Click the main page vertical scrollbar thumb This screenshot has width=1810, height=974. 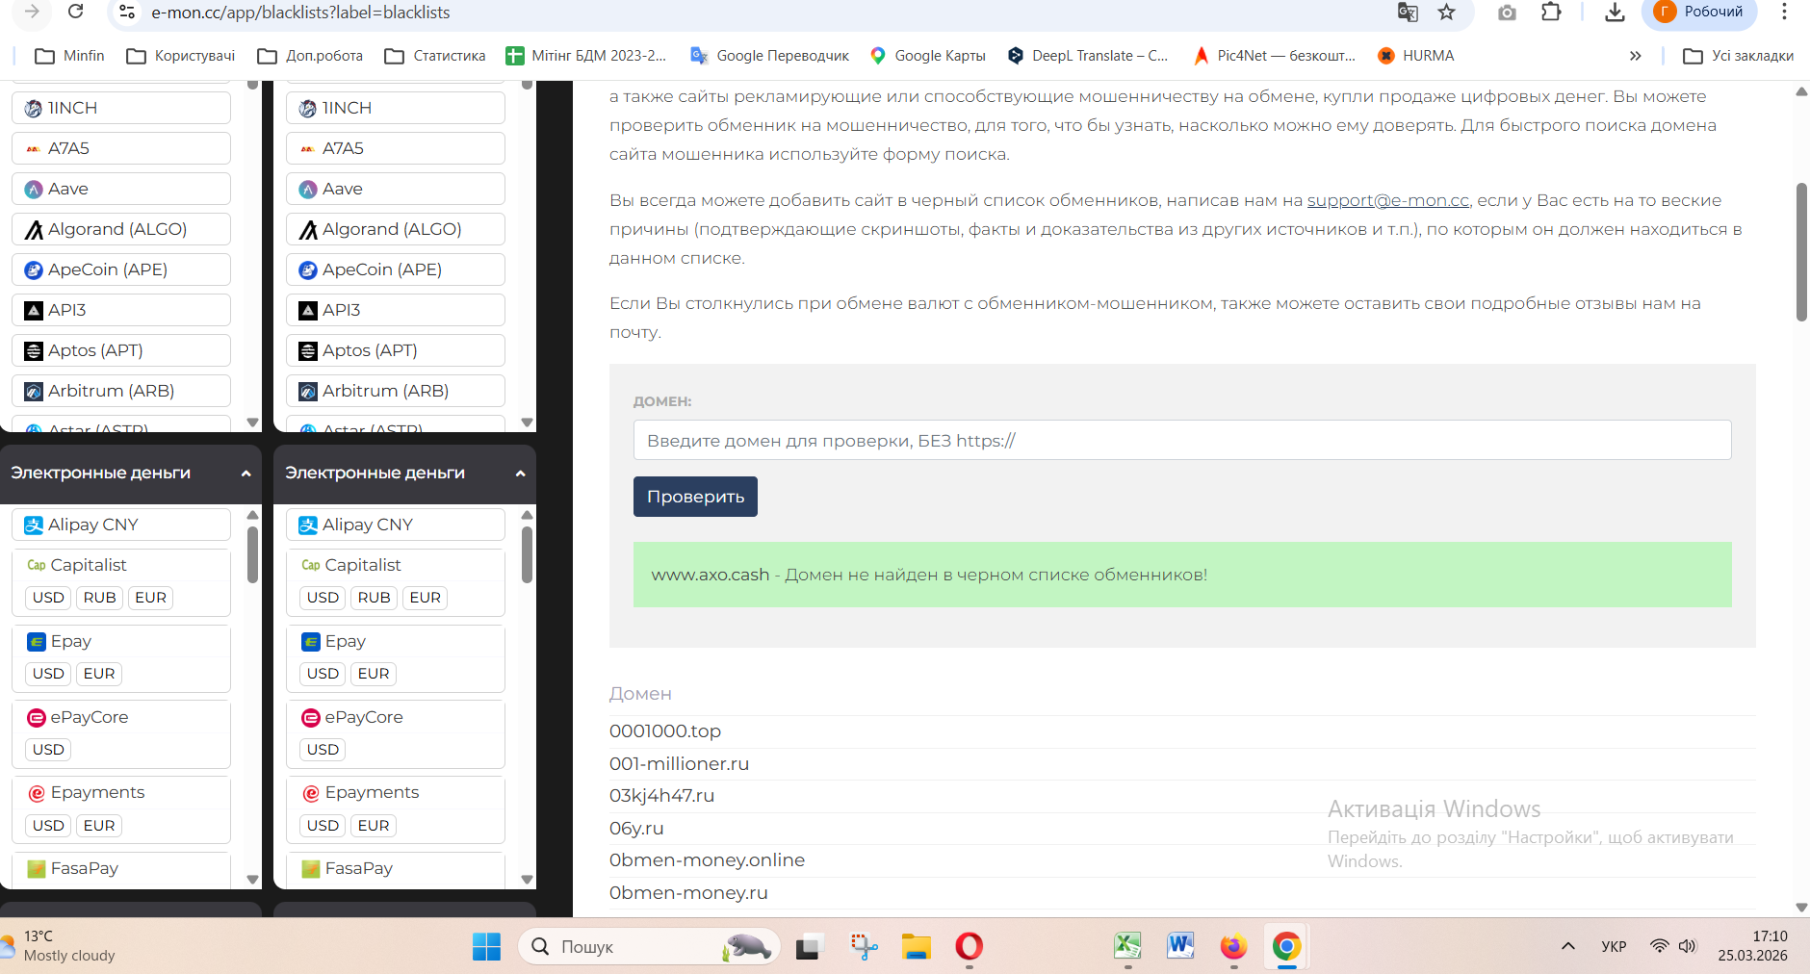pyautogui.click(x=1801, y=252)
